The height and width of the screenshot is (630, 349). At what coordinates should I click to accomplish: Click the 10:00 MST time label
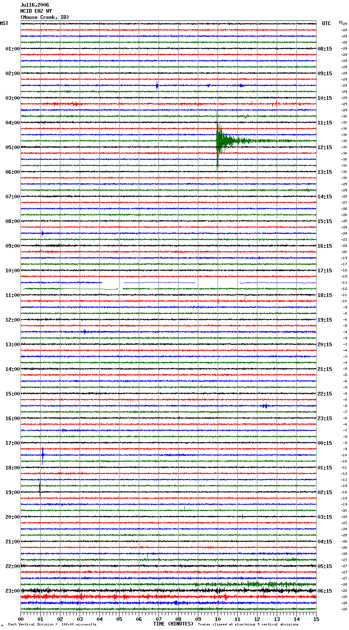[x=13, y=271]
